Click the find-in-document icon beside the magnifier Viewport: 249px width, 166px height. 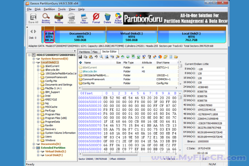(x=107, y=57)
